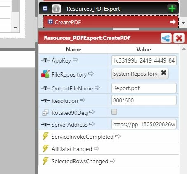Image resolution: width=187 pixels, height=174 pixels.
Task: Click the 800*600 resolution field
Action: [x=144, y=100]
